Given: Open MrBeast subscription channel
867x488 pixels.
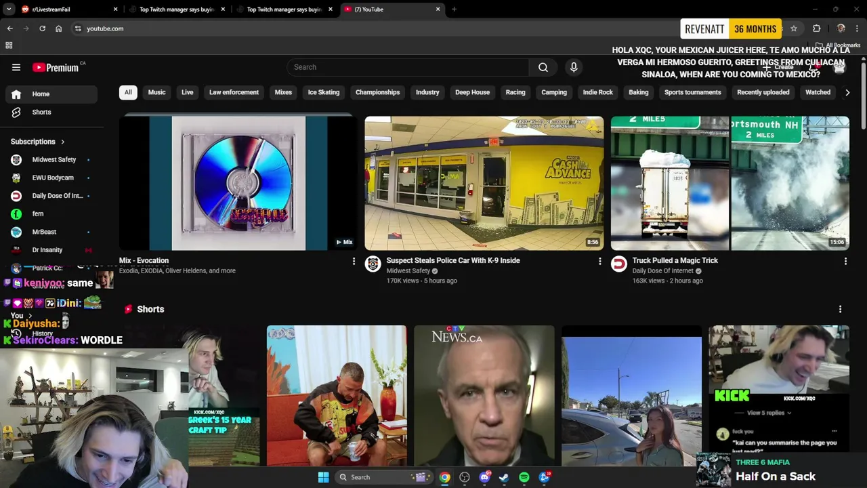Looking at the screenshot, I should point(51,232).
